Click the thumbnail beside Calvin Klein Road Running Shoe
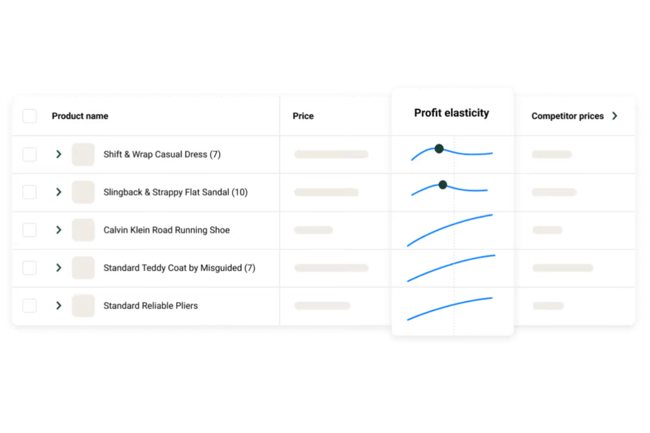The image size is (650, 433). (83, 230)
